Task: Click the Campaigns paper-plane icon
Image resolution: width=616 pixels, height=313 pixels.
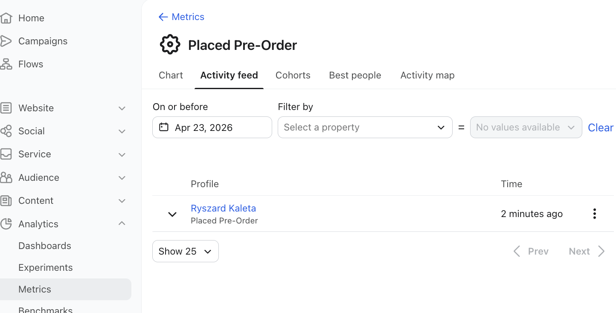Action: pyautogui.click(x=6, y=41)
